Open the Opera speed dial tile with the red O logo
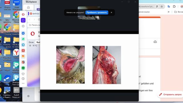183x103 pixels. [x=33, y=34]
